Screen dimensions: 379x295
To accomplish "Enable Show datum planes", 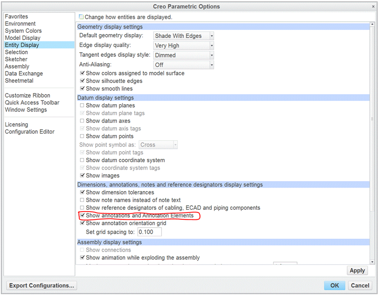I will [82, 106].
